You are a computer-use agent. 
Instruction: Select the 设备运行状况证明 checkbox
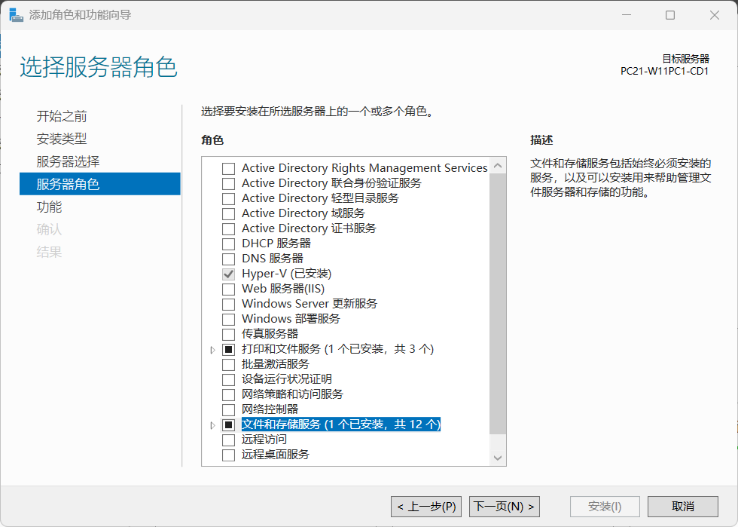(228, 379)
